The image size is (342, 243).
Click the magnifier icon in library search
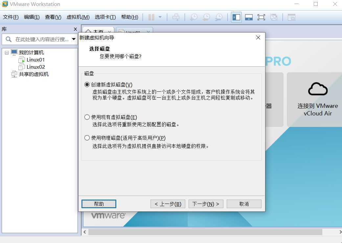pos(9,39)
